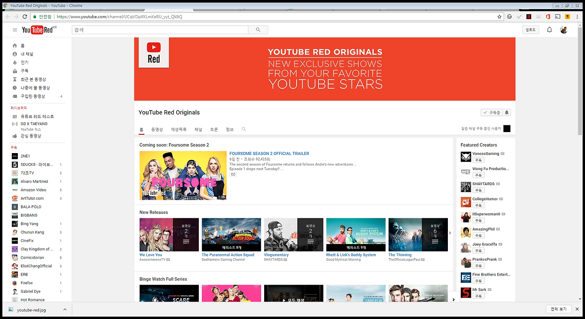Click the YouTube search input field
Image resolution: width=585 pixels, height=319 pixels.
point(160,30)
